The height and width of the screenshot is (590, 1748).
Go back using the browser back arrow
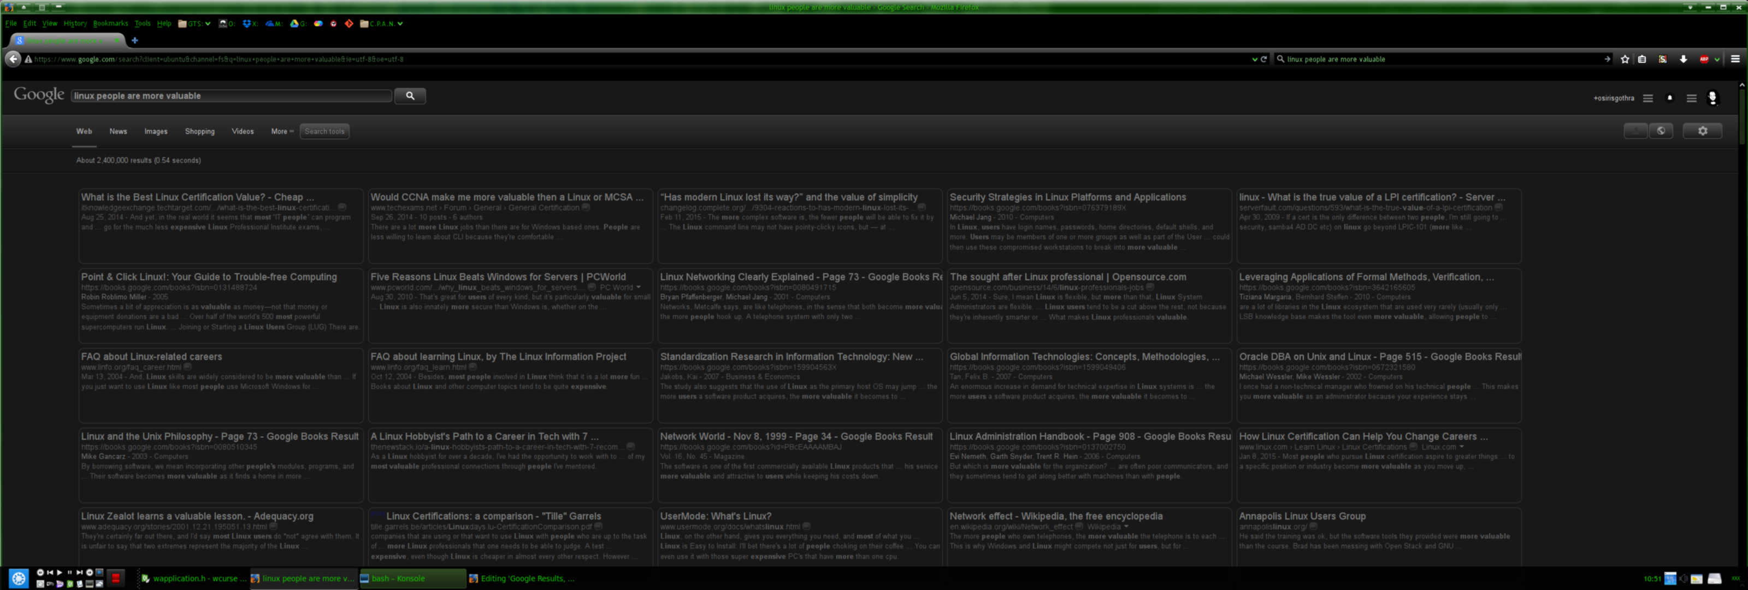point(13,59)
